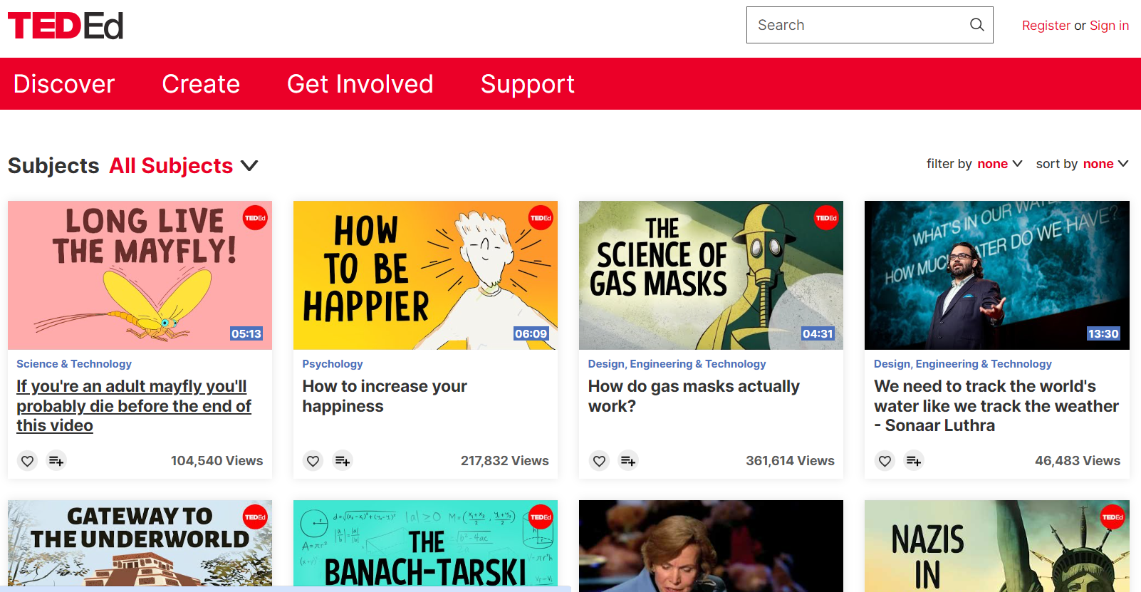This screenshot has width=1141, height=592.
Task: Open the Science of Gas Masks thumbnail
Action: pyautogui.click(x=711, y=275)
